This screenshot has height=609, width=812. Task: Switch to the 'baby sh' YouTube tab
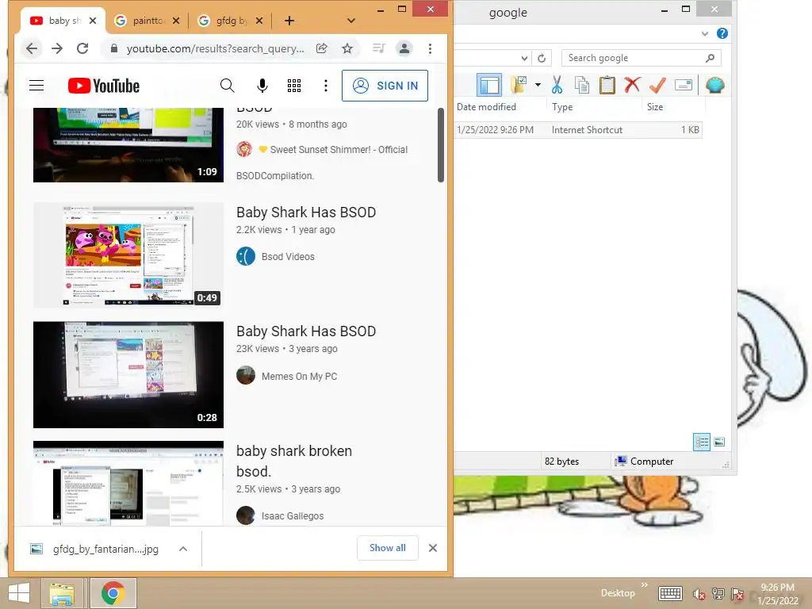(64, 21)
